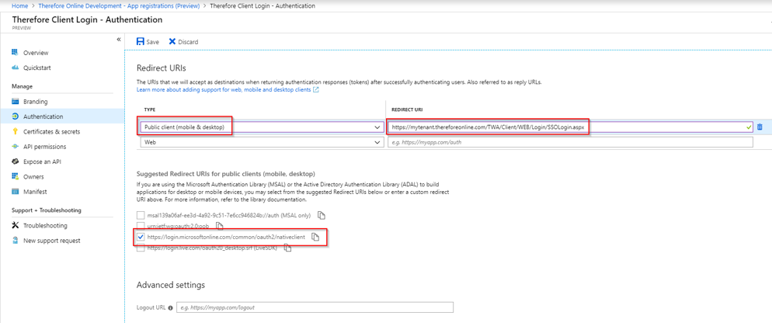Click the Save floppy disk icon

tap(141, 41)
